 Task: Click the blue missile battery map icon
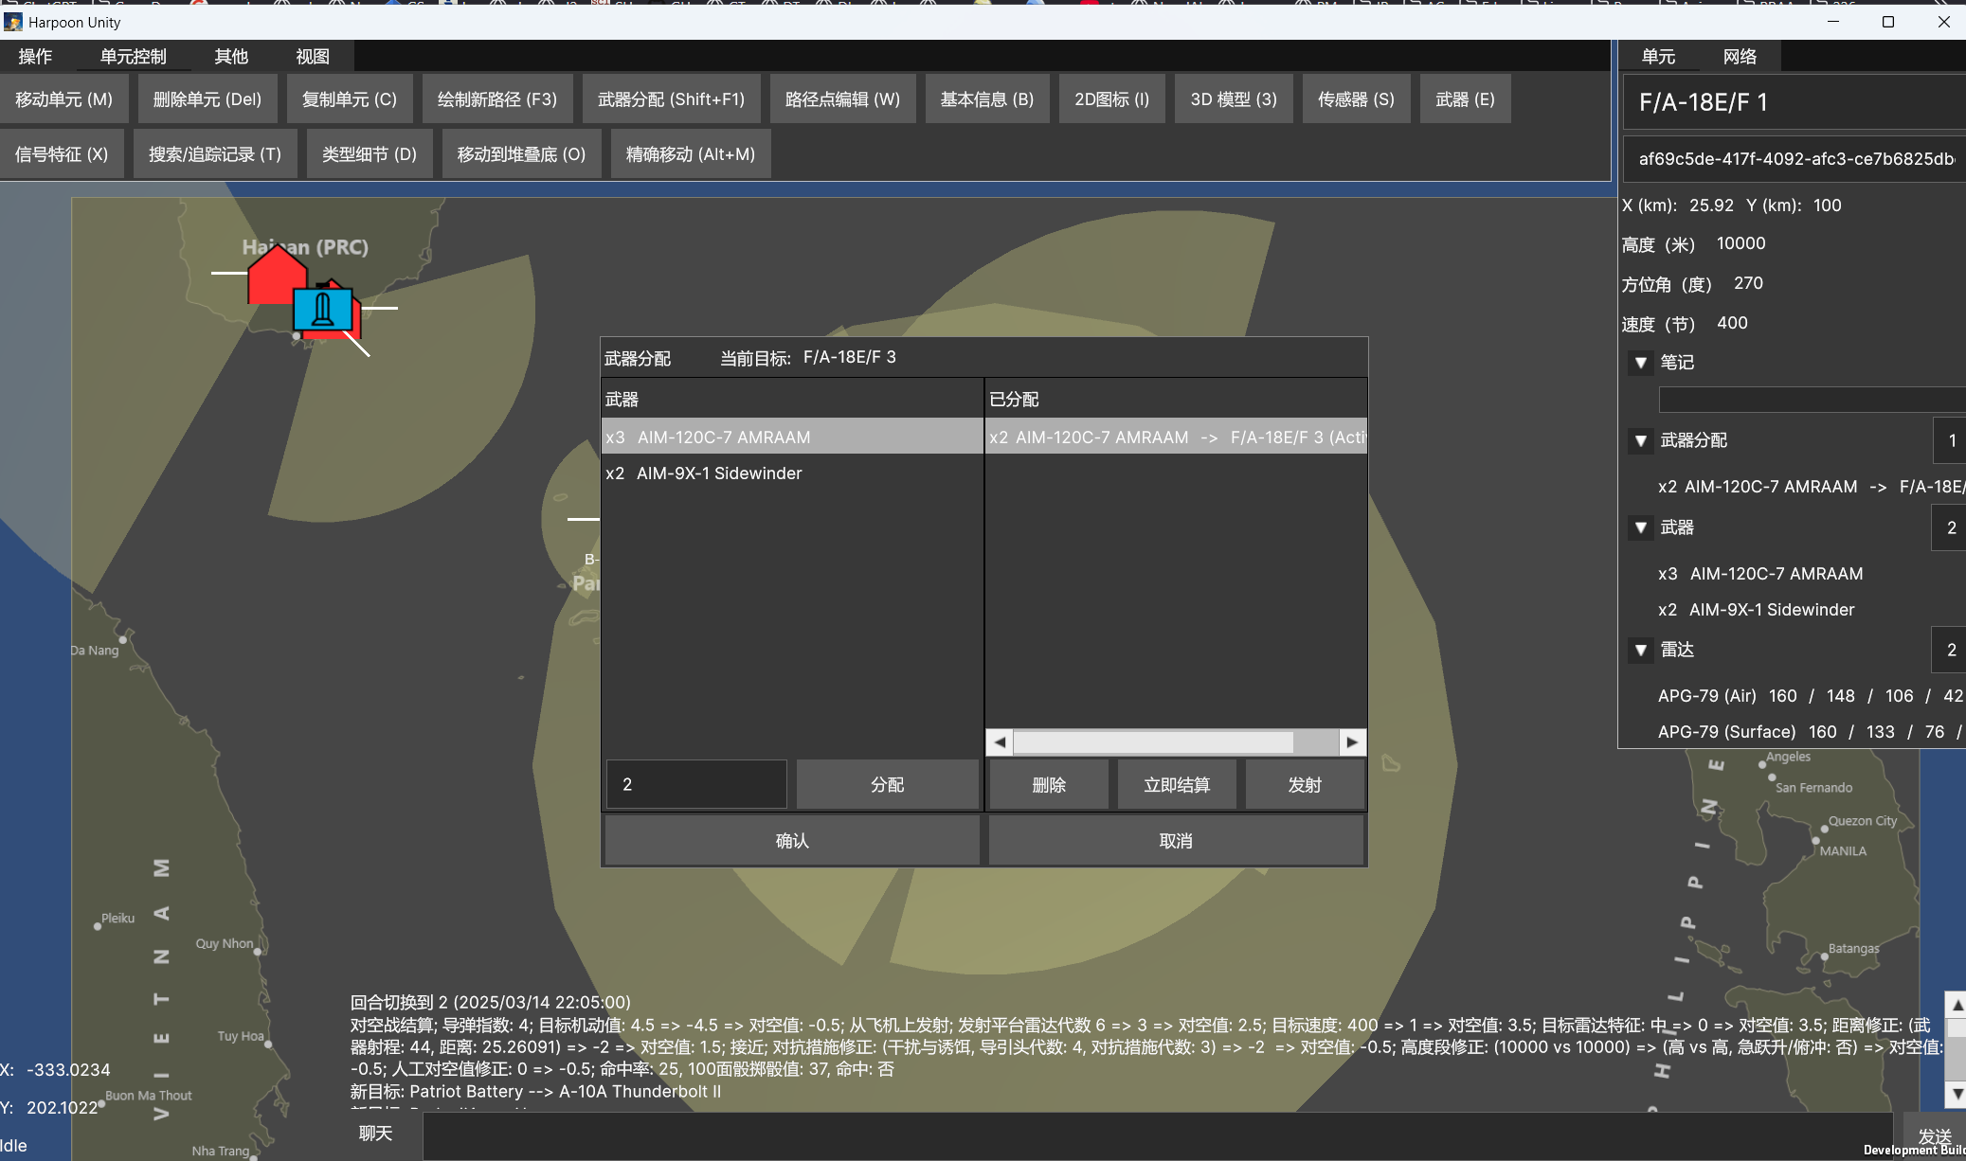pyautogui.click(x=322, y=310)
